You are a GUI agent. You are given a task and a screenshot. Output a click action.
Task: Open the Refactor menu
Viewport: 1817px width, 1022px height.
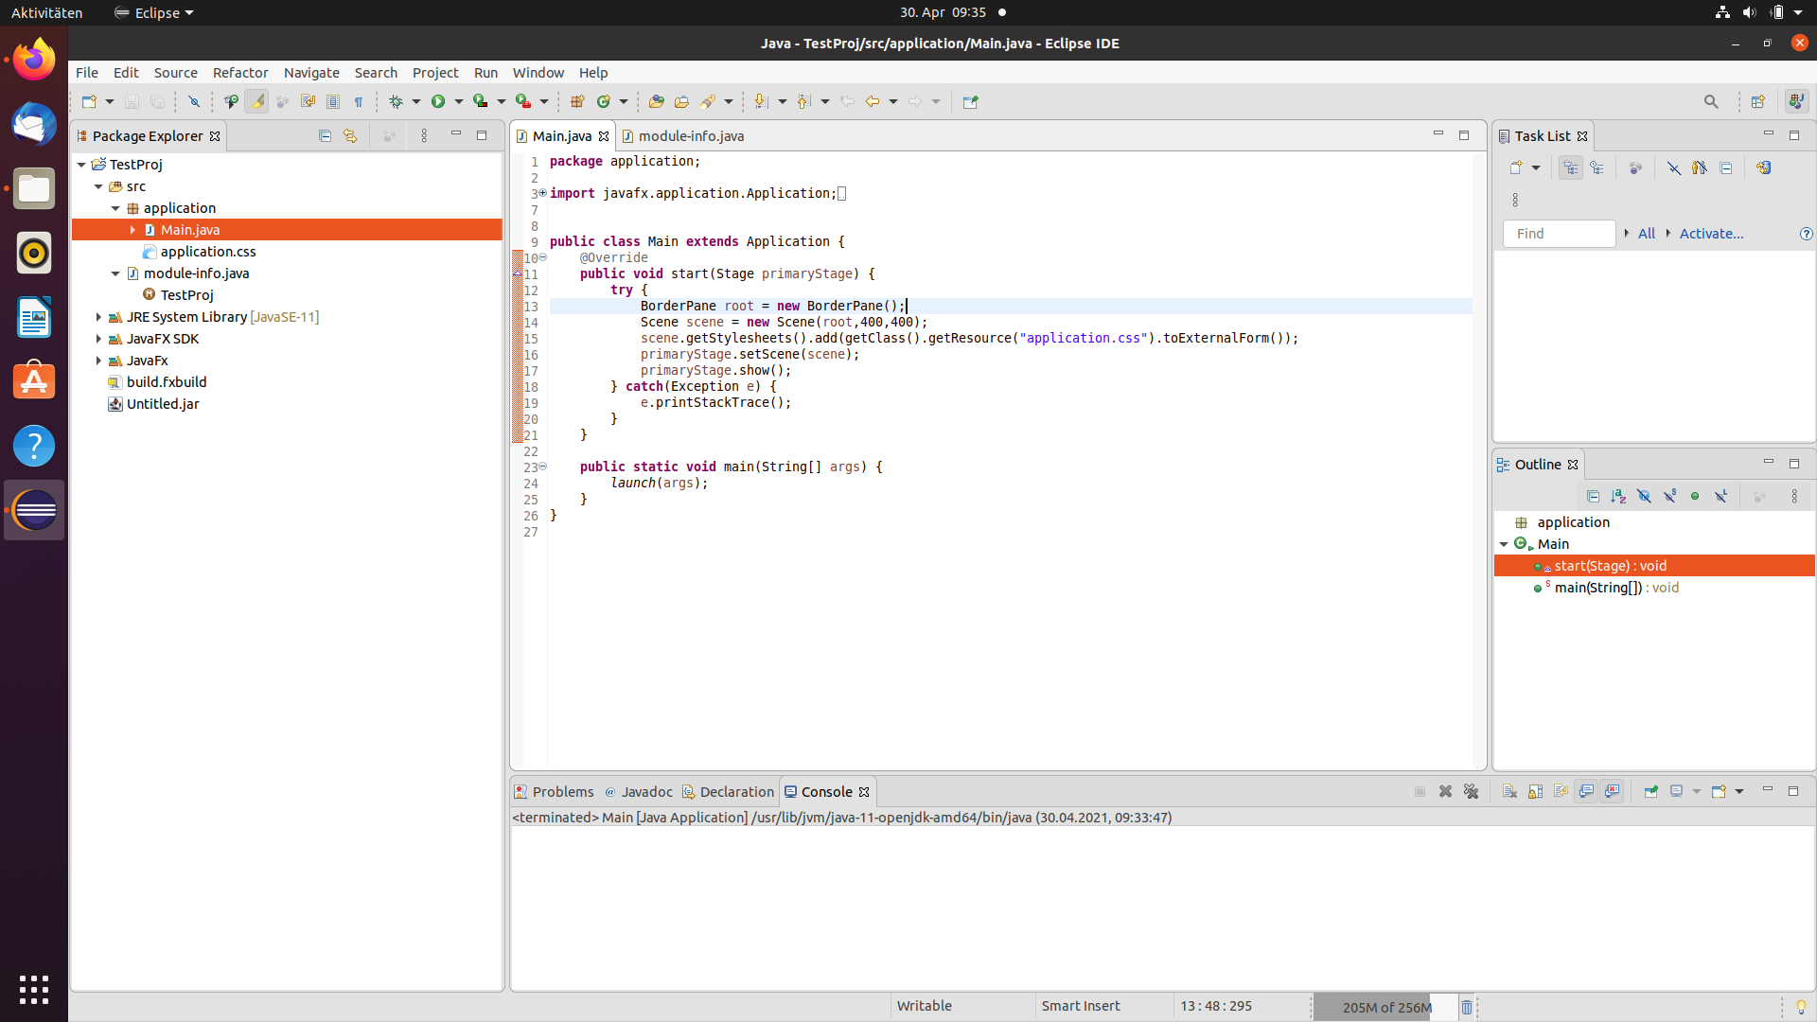(x=240, y=73)
